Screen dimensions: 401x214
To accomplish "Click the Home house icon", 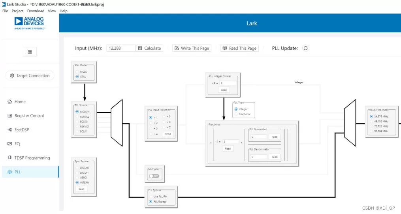I will tap(10, 102).
